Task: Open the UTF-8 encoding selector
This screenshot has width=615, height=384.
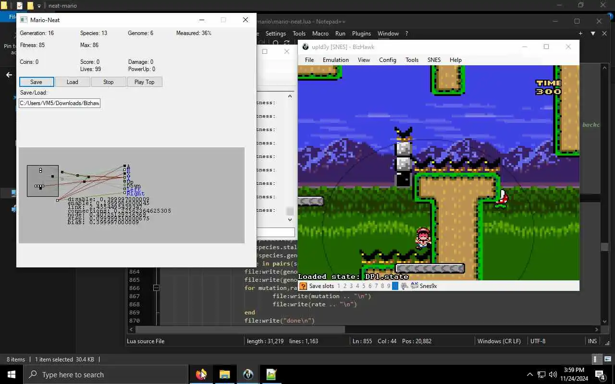Action: [x=538, y=341]
